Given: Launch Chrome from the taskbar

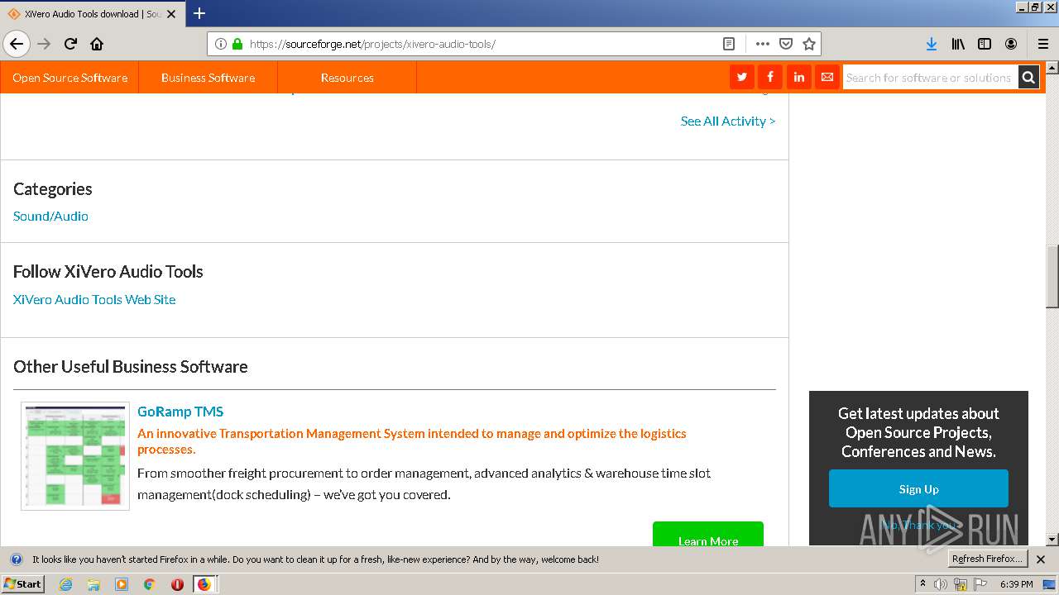Looking at the screenshot, I should pyautogui.click(x=150, y=584).
